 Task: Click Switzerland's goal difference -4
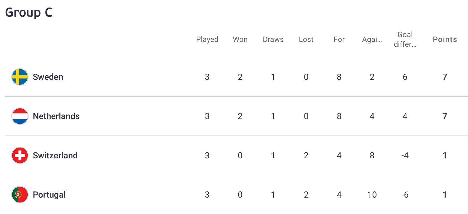click(x=405, y=155)
